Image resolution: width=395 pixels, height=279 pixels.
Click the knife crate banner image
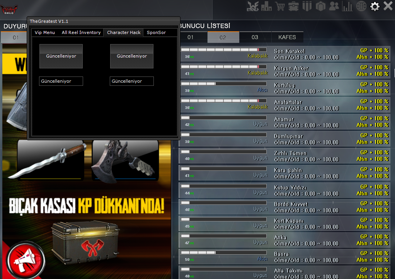[85, 243]
